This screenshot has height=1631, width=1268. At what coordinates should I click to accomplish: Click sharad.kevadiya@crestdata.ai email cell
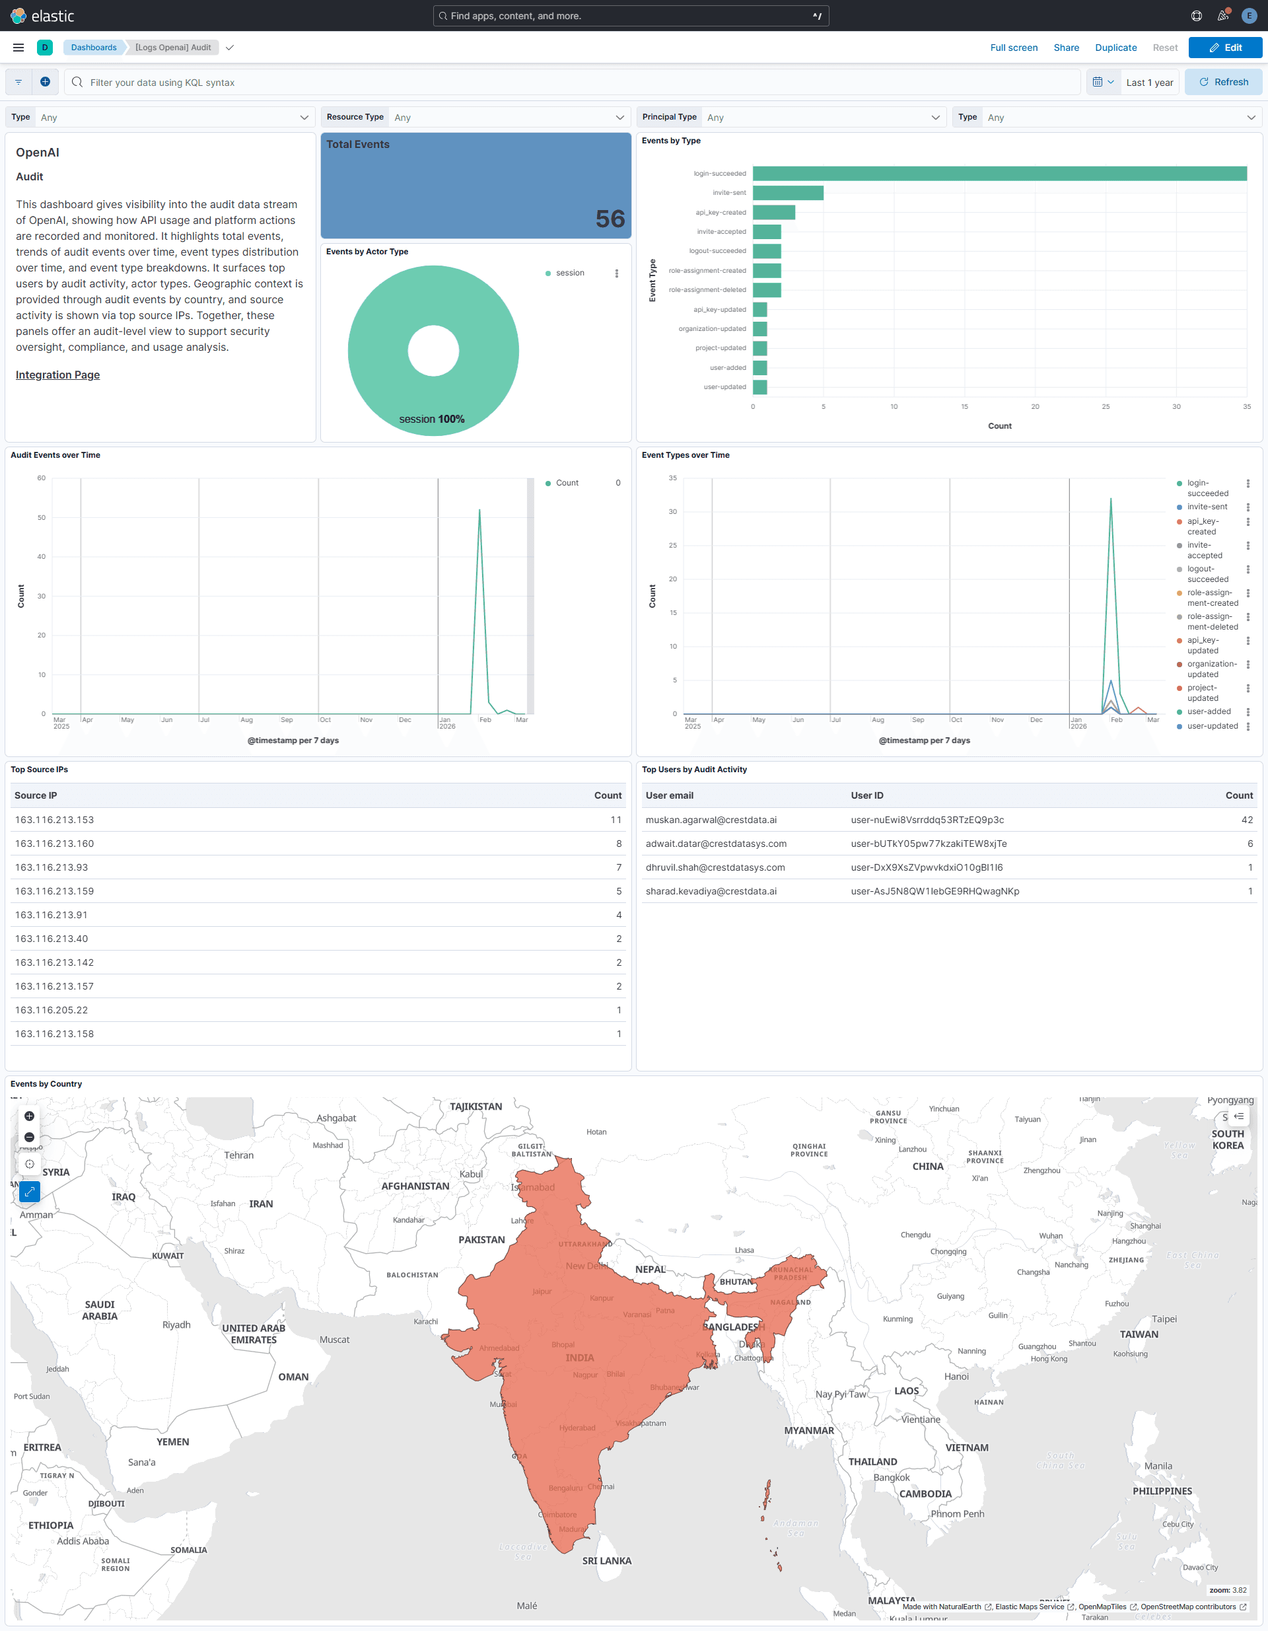[x=711, y=892]
